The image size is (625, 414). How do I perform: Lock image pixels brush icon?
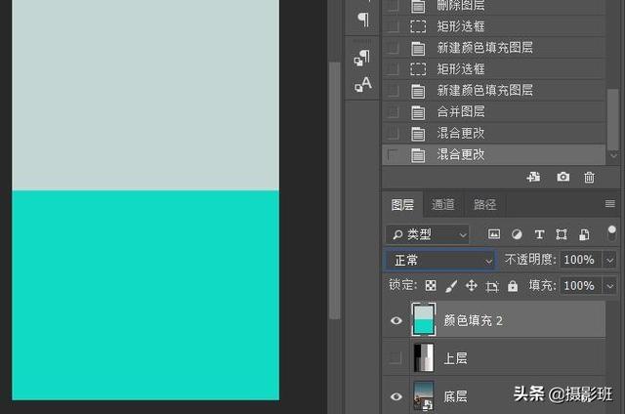click(x=451, y=286)
